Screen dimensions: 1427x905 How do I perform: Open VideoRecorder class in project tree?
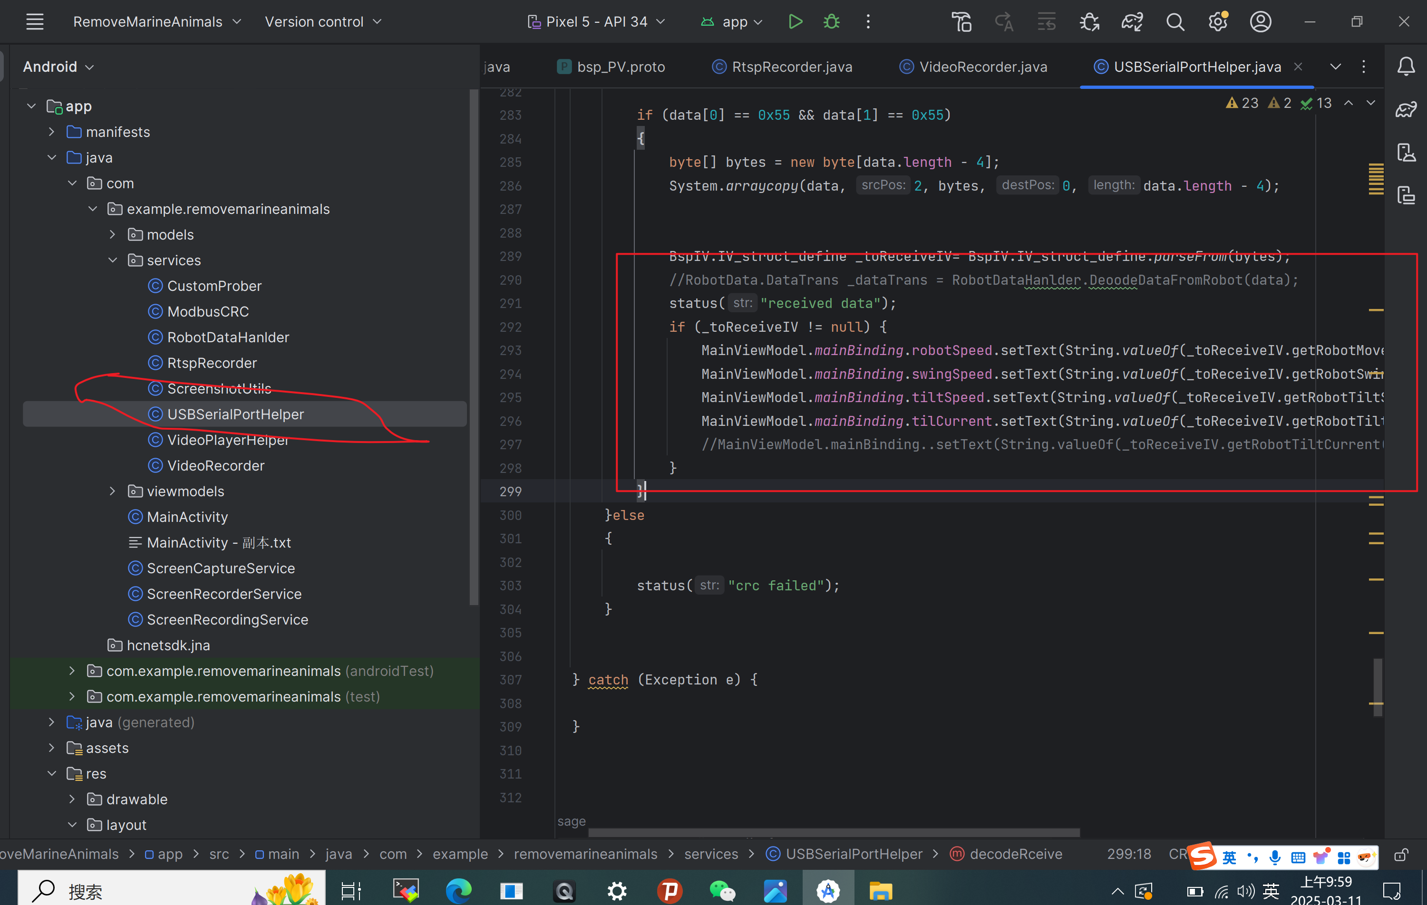(216, 465)
